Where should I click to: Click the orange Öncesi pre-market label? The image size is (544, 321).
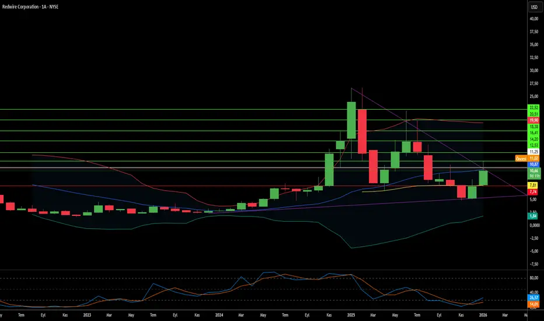pos(521,159)
